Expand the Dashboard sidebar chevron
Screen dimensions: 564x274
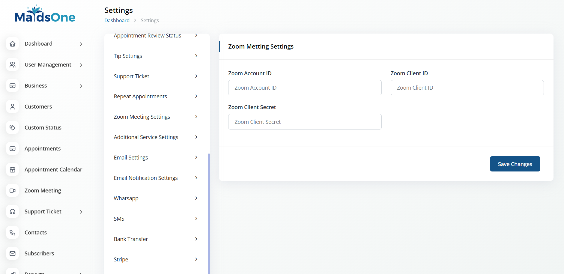point(81,44)
